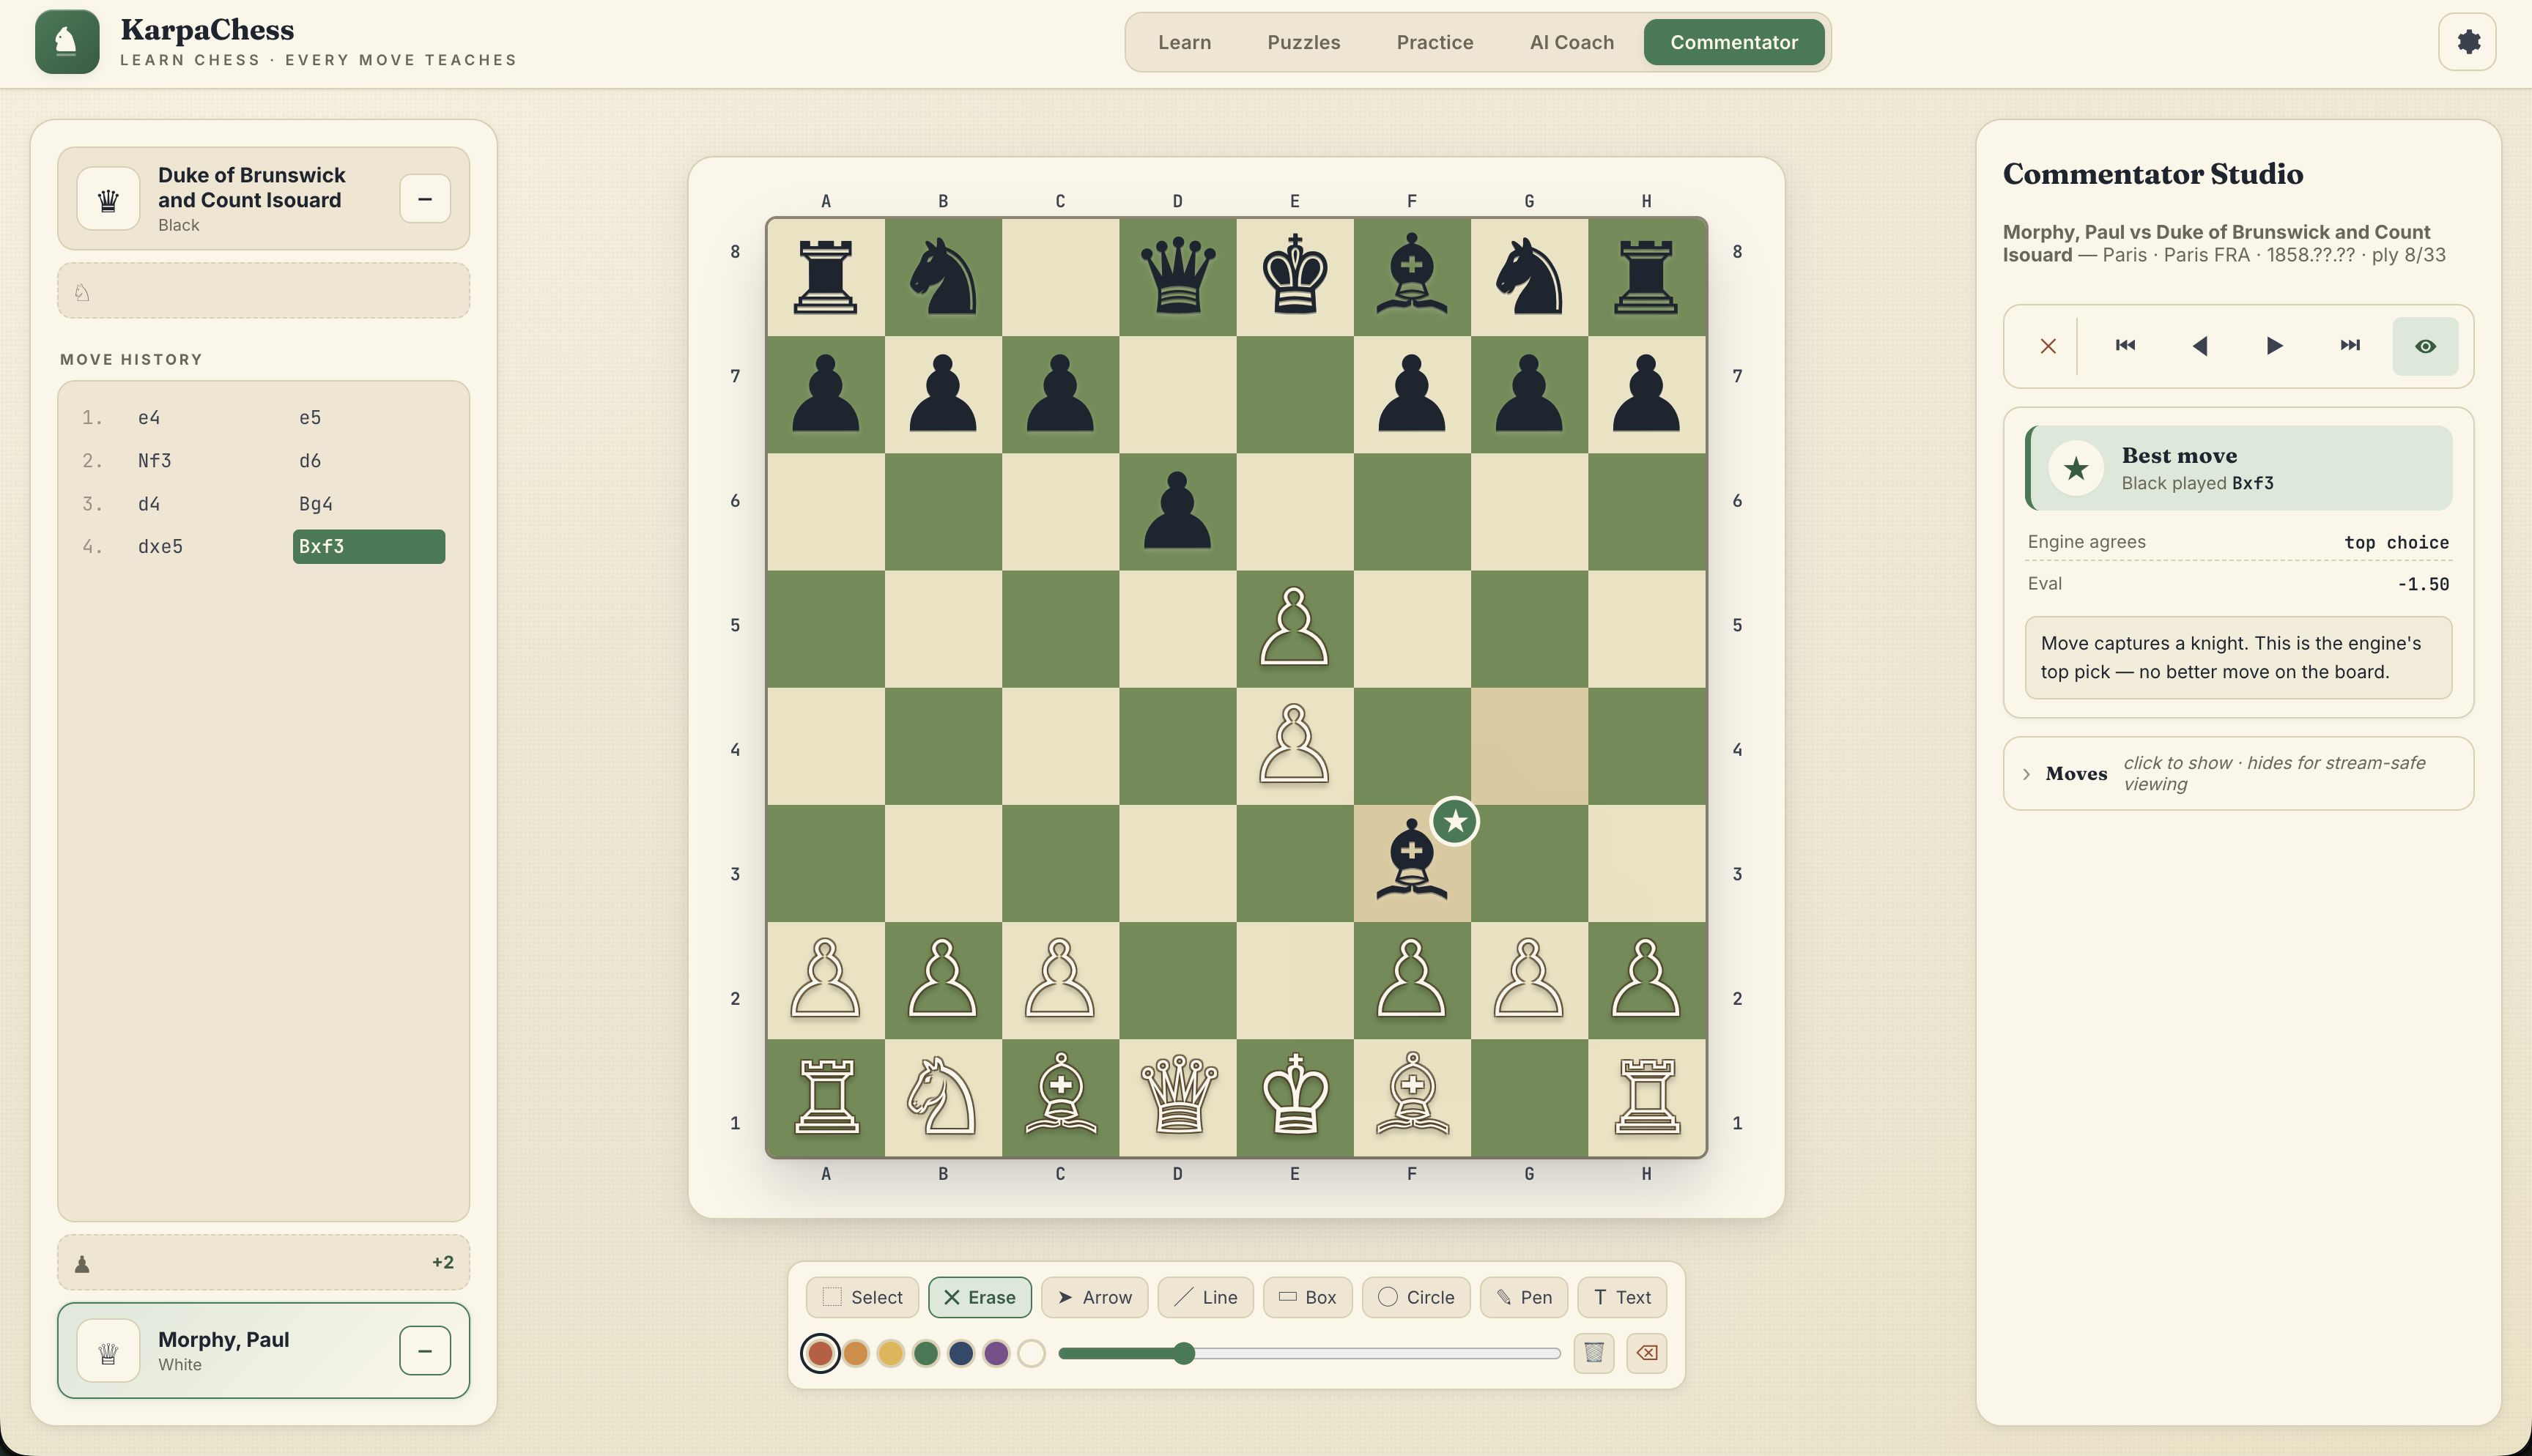Select the Arrow annotation tool
The height and width of the screenshot is (1456, 2532).
[1094, 1297]
